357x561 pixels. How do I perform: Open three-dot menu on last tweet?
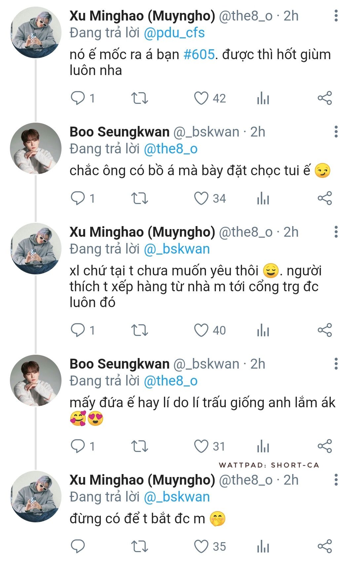[336, 480]
